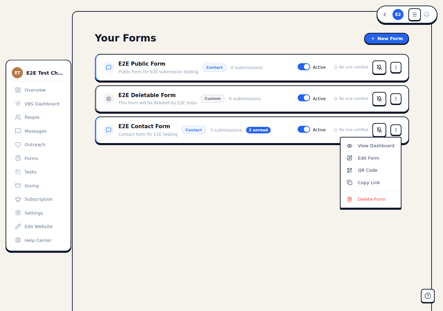The height and width of the screenshot is (311, 443).
Task: Open Messages from the sidebar
Action: [35, 131]
